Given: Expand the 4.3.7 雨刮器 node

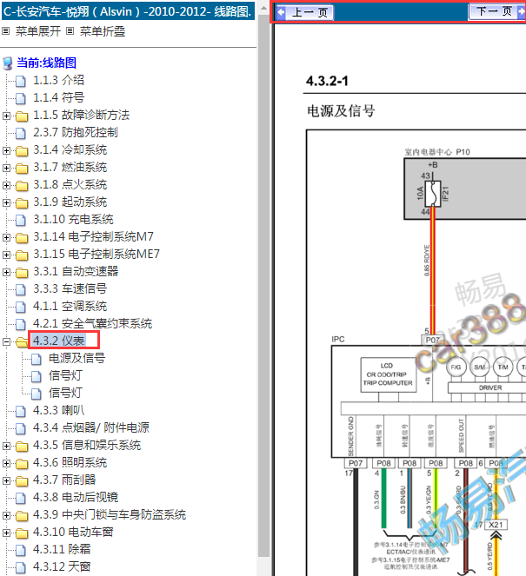Looking at the screenshot, I should 6,480.
